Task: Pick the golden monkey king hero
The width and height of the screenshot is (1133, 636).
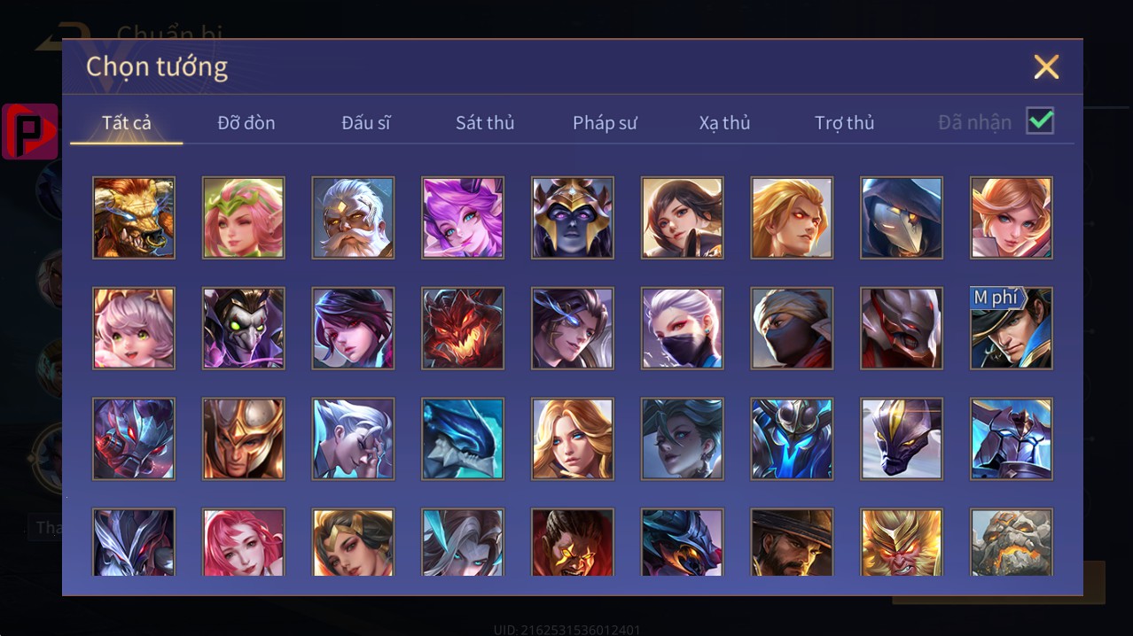Action: click(902, 542)
